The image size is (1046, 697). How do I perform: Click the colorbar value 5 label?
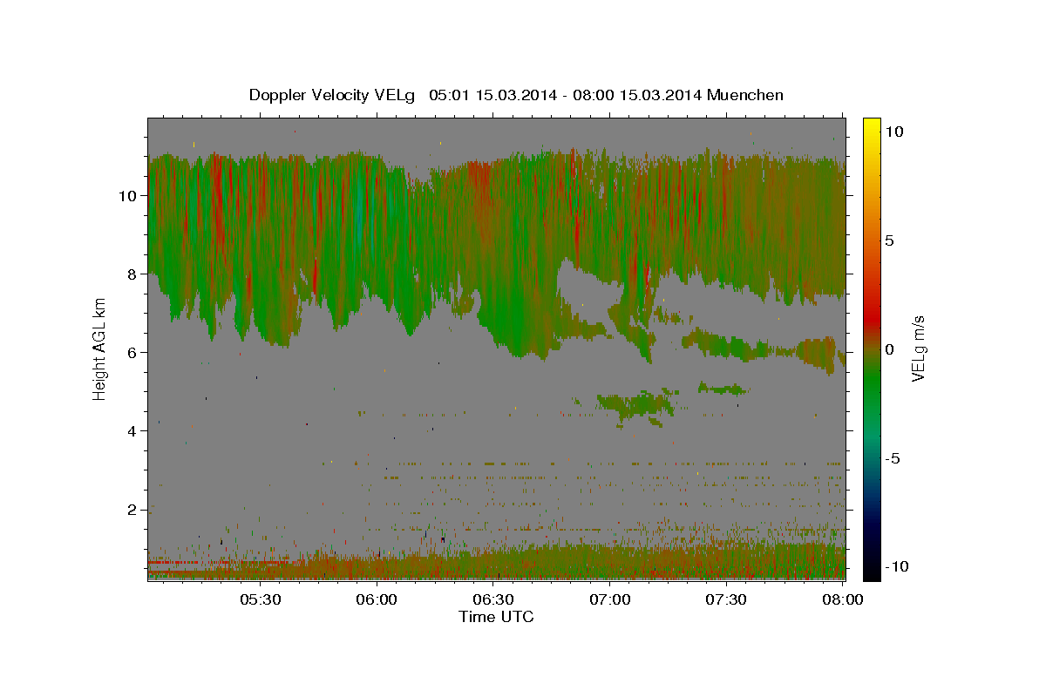point(890,240)
